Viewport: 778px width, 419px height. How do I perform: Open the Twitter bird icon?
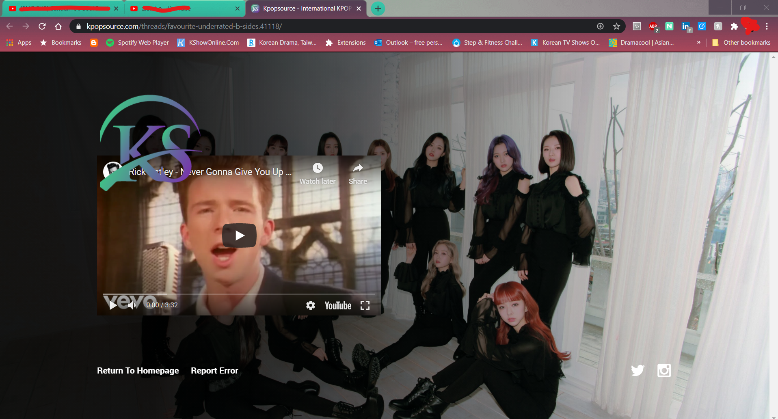[638, 370]
